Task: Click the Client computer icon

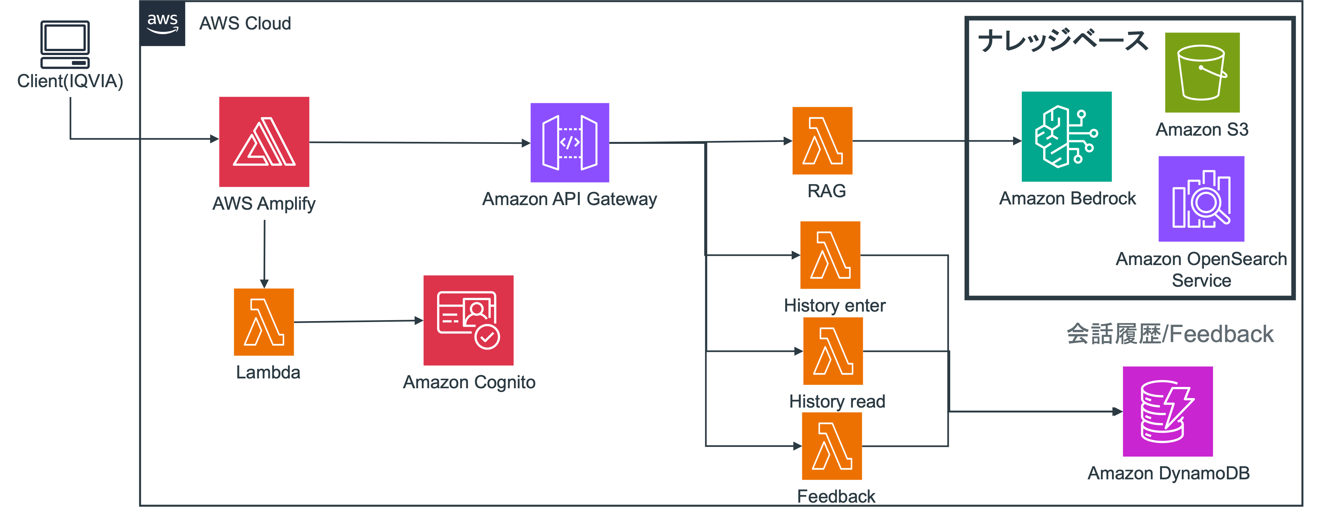Action: click(65, 45)
